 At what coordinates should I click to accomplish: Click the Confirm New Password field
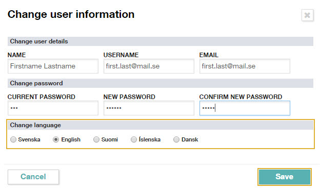[245, 108]
